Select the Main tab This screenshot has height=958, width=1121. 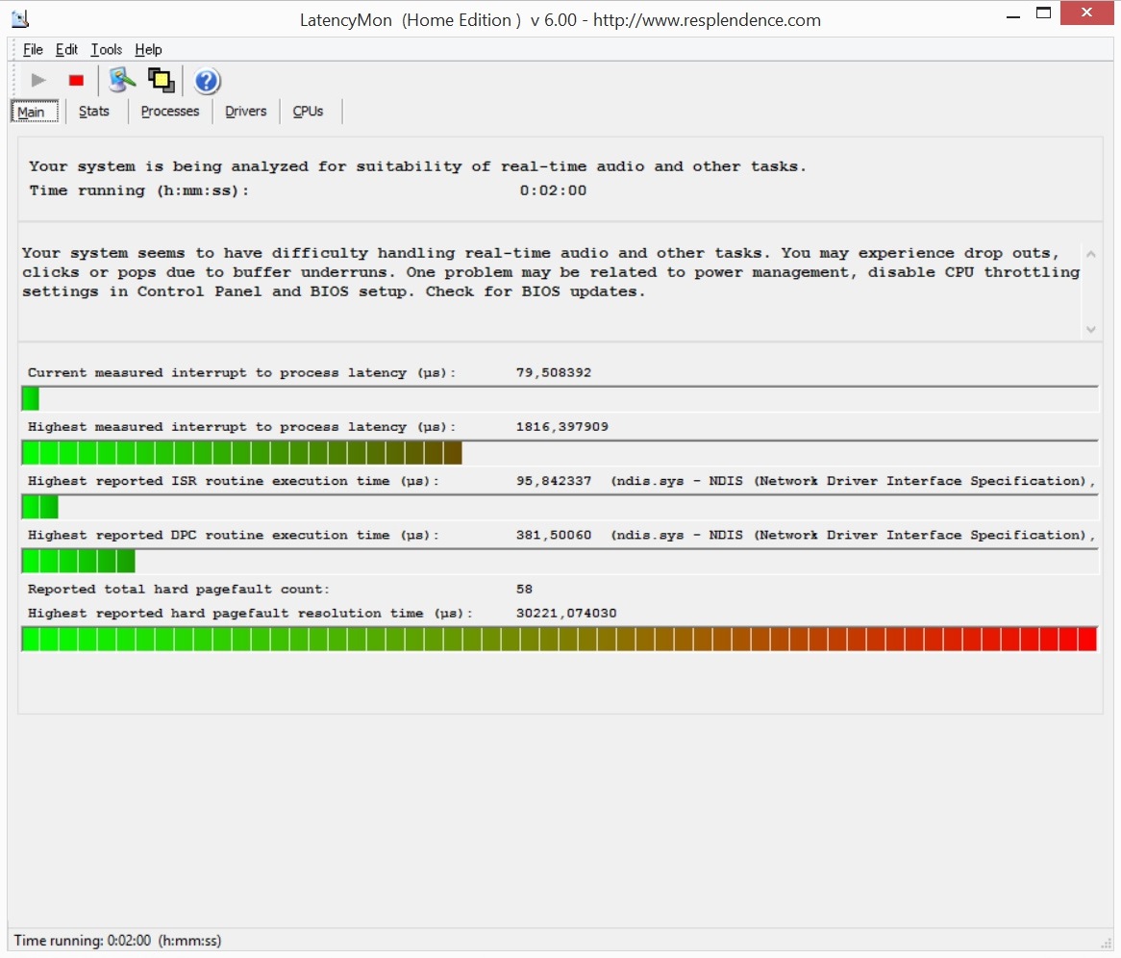[35, 112]
